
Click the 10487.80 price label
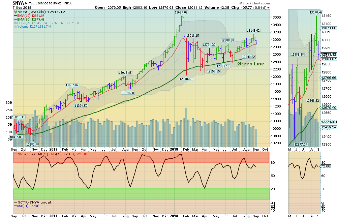coord(16,137)
